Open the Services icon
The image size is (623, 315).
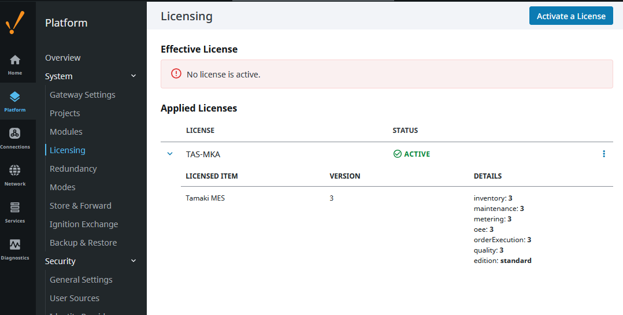[x=14, y=207]
